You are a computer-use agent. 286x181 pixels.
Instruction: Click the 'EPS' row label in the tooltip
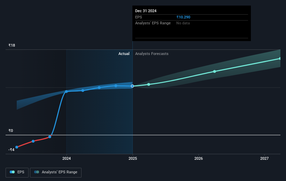click(138, 17)
